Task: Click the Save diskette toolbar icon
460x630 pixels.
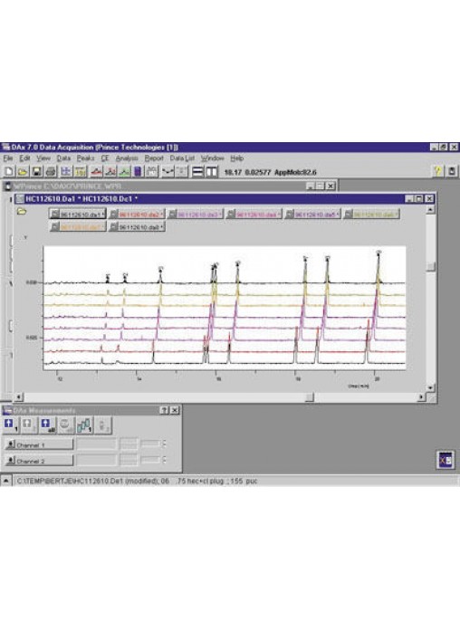Action: 36,172
